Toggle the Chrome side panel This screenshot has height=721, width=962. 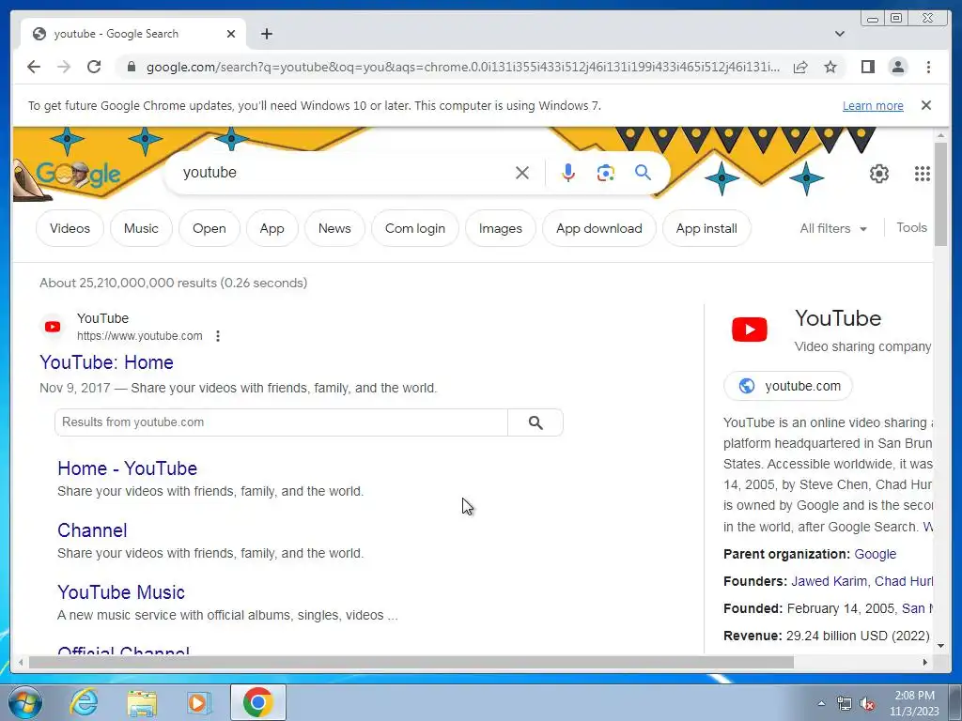pos(867,67)
